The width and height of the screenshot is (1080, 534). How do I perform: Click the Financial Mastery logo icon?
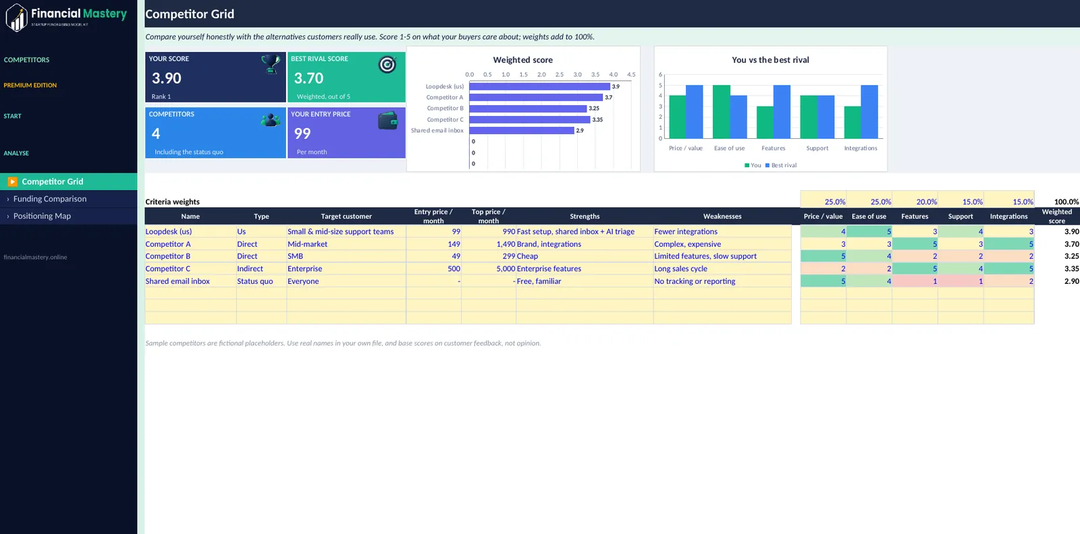point(16,18)
